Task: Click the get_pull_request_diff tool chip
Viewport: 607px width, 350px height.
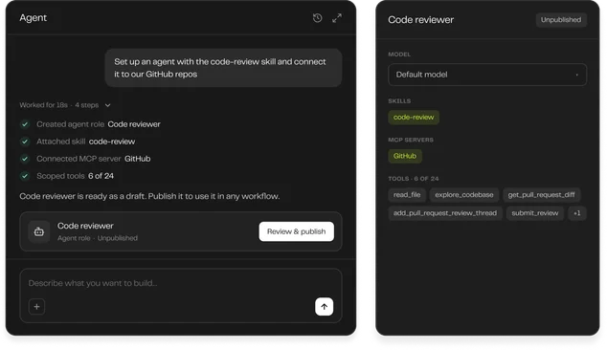Action: (541, 195)
